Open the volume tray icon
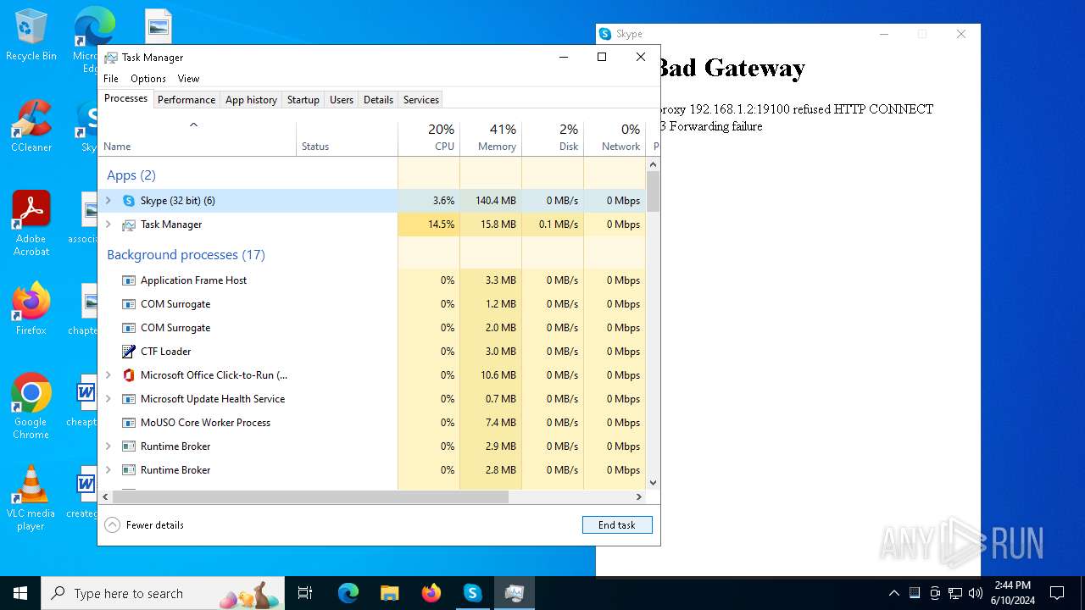1085x610 pixels. coord(976,593)
